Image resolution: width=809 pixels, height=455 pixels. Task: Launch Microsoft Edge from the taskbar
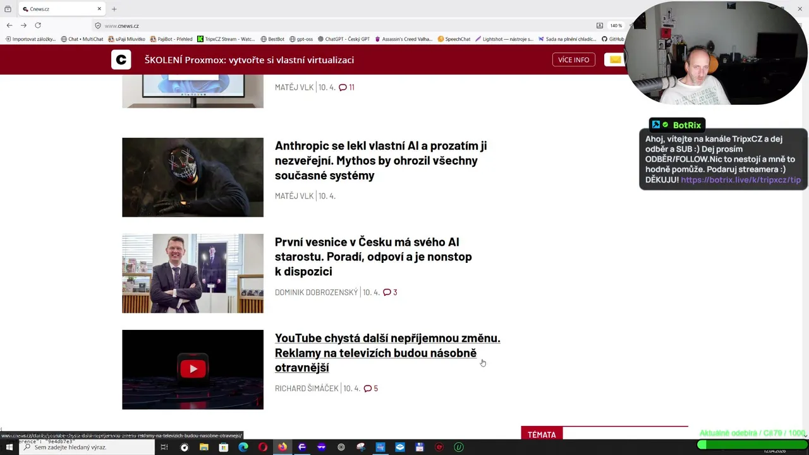point(243,447)
